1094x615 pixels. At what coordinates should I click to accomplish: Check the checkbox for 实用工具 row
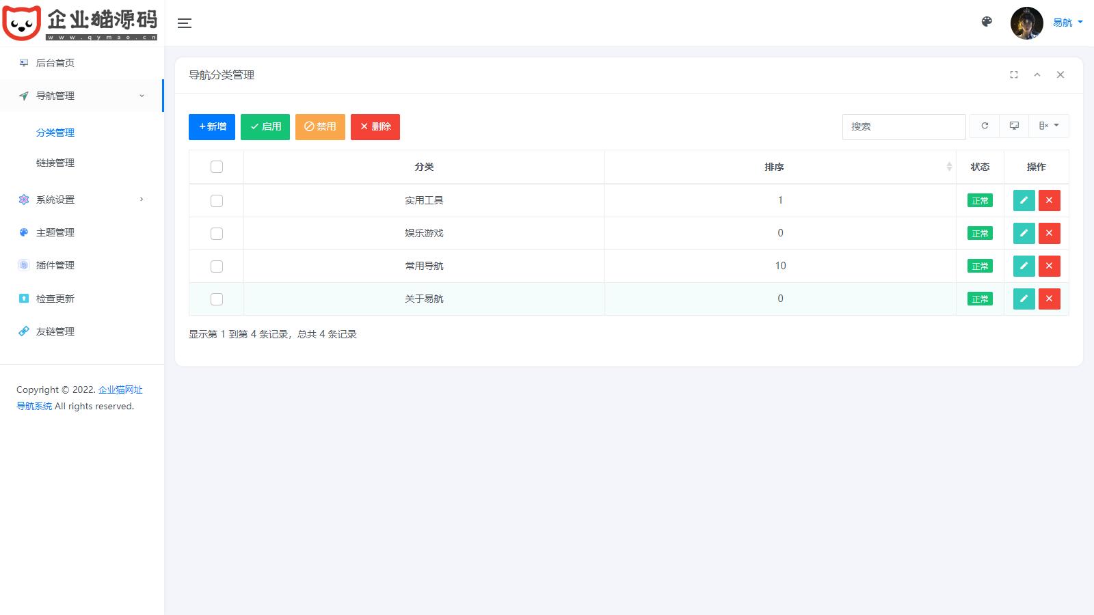tap(217, 201)
